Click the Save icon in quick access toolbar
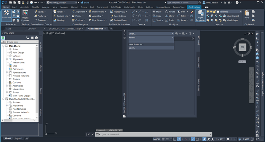Viewport: 265px width, 142px height. coord(19,2)
